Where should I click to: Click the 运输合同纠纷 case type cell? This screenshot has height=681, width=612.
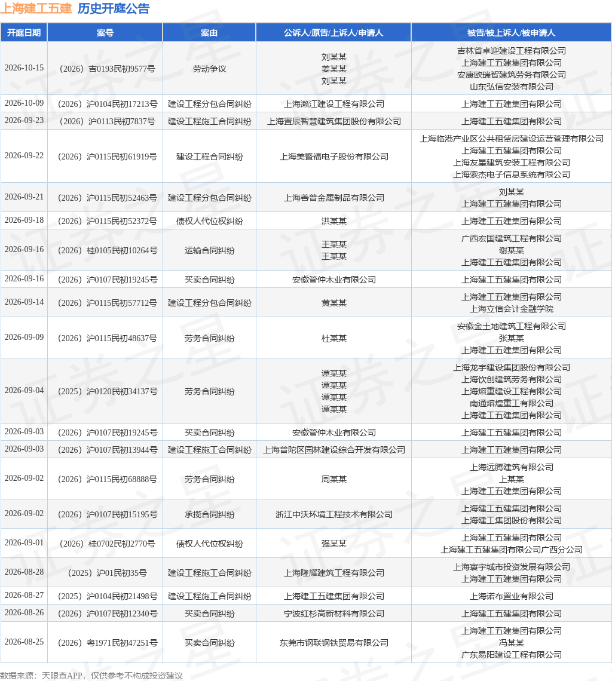click(x=210, y=251)
